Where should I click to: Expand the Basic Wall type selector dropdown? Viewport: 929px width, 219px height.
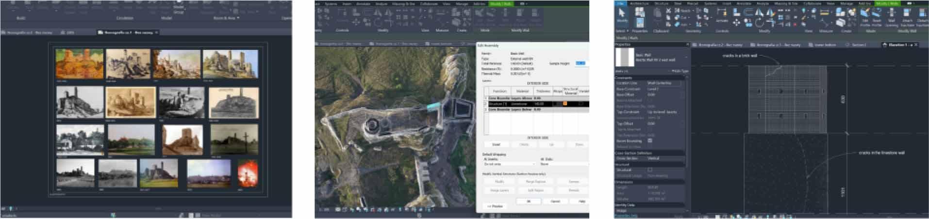685,57
